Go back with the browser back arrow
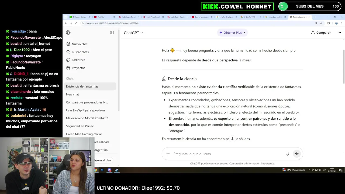This screenshot has width=345, height=194. coord(66,23)
